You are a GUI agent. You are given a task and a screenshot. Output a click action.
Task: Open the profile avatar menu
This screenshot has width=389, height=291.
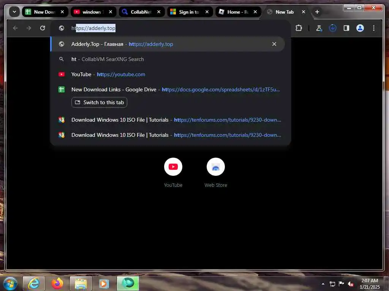click(360, 28)
